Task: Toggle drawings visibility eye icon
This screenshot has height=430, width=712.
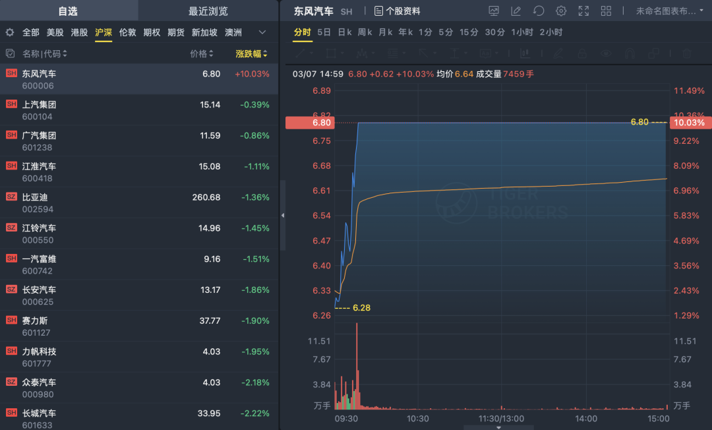Action: coord(606,53)
